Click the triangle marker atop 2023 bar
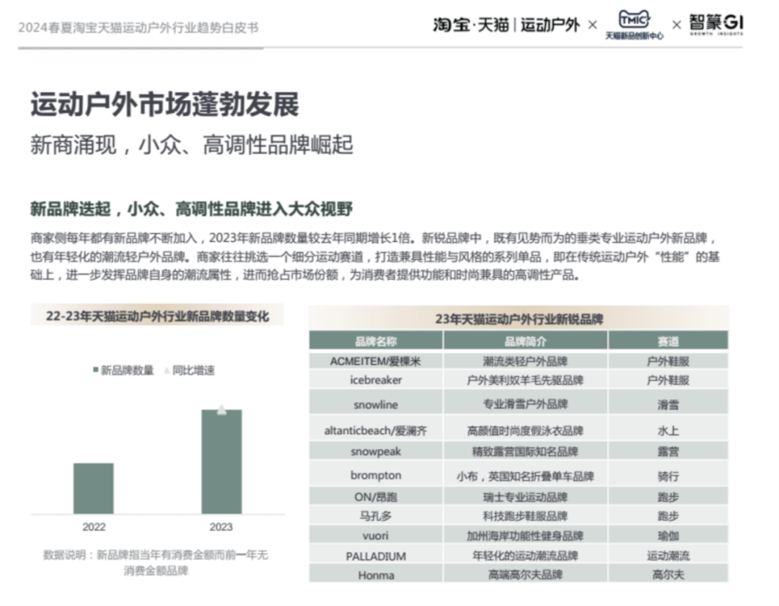The width and height of the screenshot is (779, 606). pos(221,410)
